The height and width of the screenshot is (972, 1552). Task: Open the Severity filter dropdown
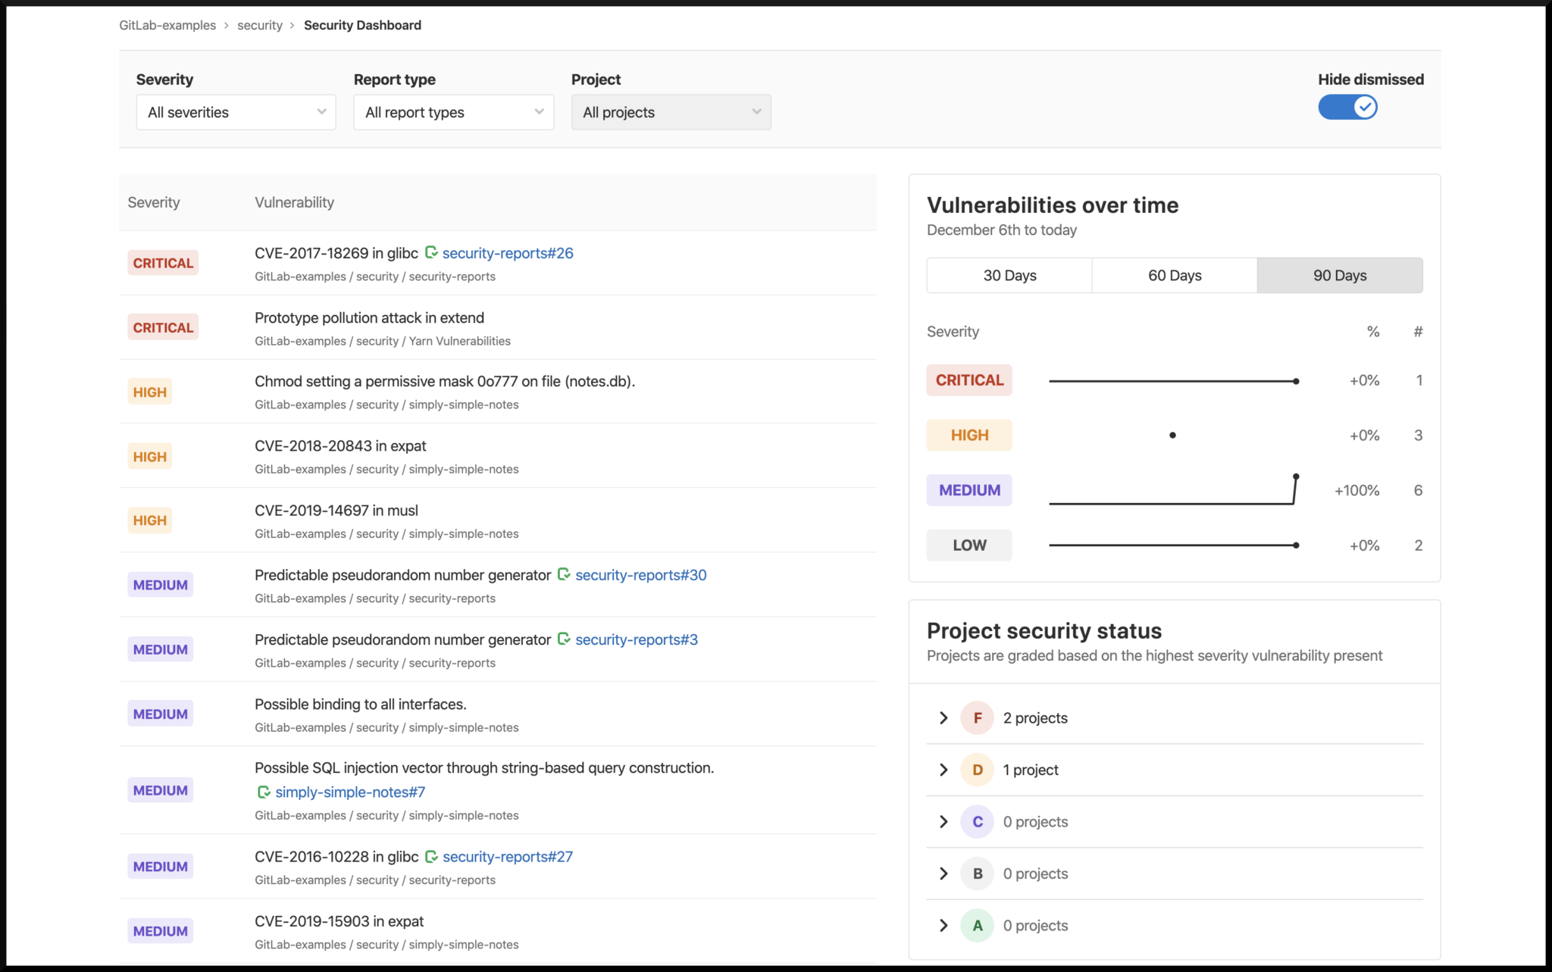[x=232, y=112]
